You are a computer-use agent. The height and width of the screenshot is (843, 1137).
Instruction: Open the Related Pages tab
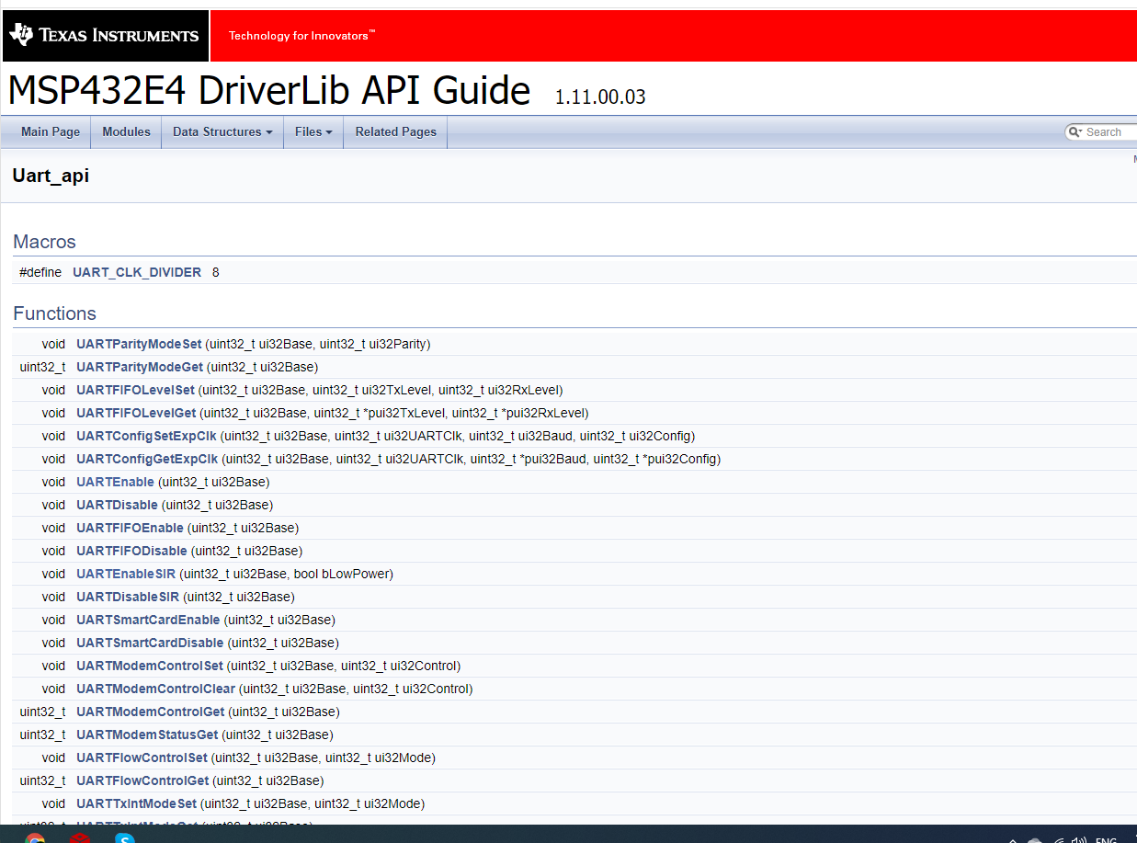coord(396,132)
